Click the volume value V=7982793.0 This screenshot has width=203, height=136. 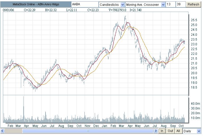click(x=118, y=10)
